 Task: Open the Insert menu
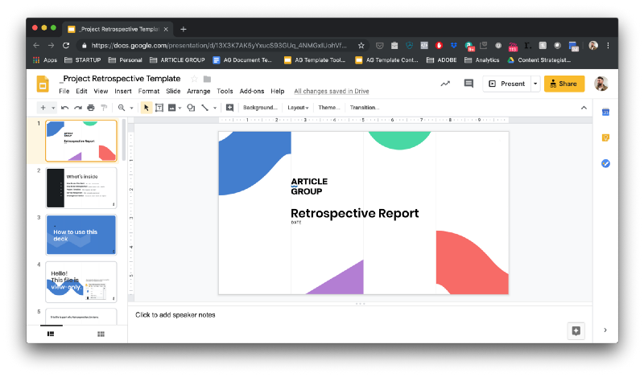click(x=123, y=91)
